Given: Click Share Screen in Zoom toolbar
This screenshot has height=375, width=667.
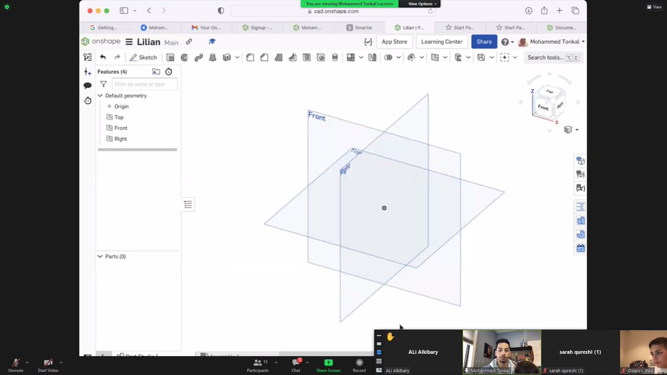Looking at the screenshot, I should point(328,365).
